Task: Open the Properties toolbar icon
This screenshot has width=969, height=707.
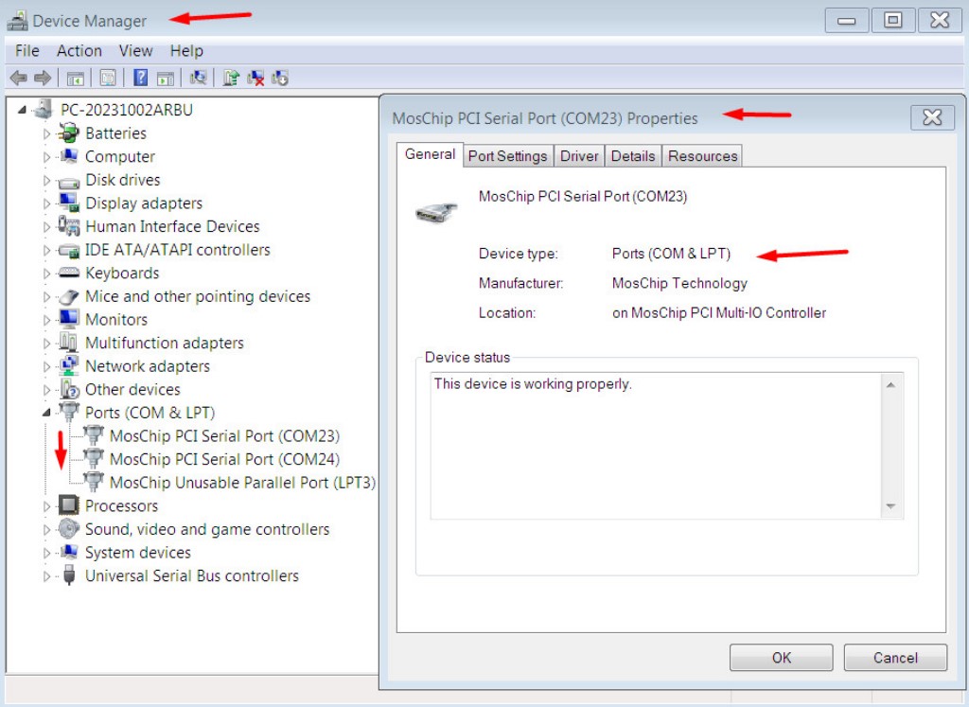Action: (108, 79)
